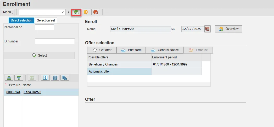Click the yellow Exit icon
Screen dimensions: 274x127
pos(86,12)
